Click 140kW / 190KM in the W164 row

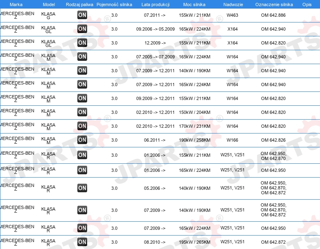[x=194, y=71]
